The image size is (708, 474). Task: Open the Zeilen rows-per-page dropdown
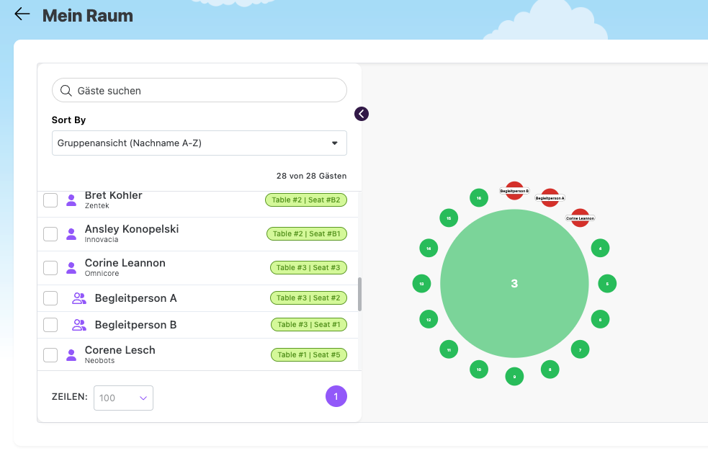pos(123,398)
